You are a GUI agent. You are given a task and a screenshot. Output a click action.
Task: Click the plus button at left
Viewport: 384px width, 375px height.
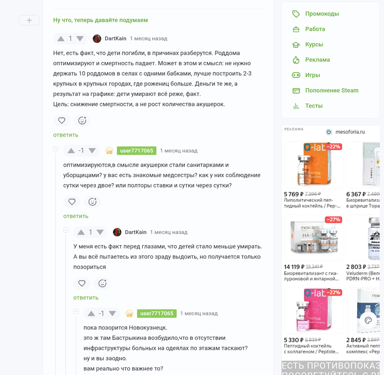click(x=29, y=20)
